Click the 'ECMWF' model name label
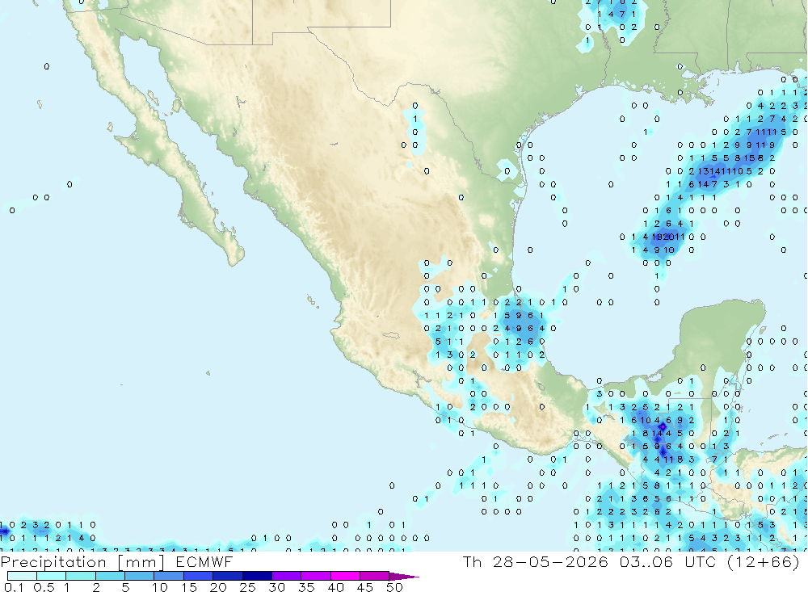This screenshot has width=808, height=592. pyautogui.click(x=204, y=561)
